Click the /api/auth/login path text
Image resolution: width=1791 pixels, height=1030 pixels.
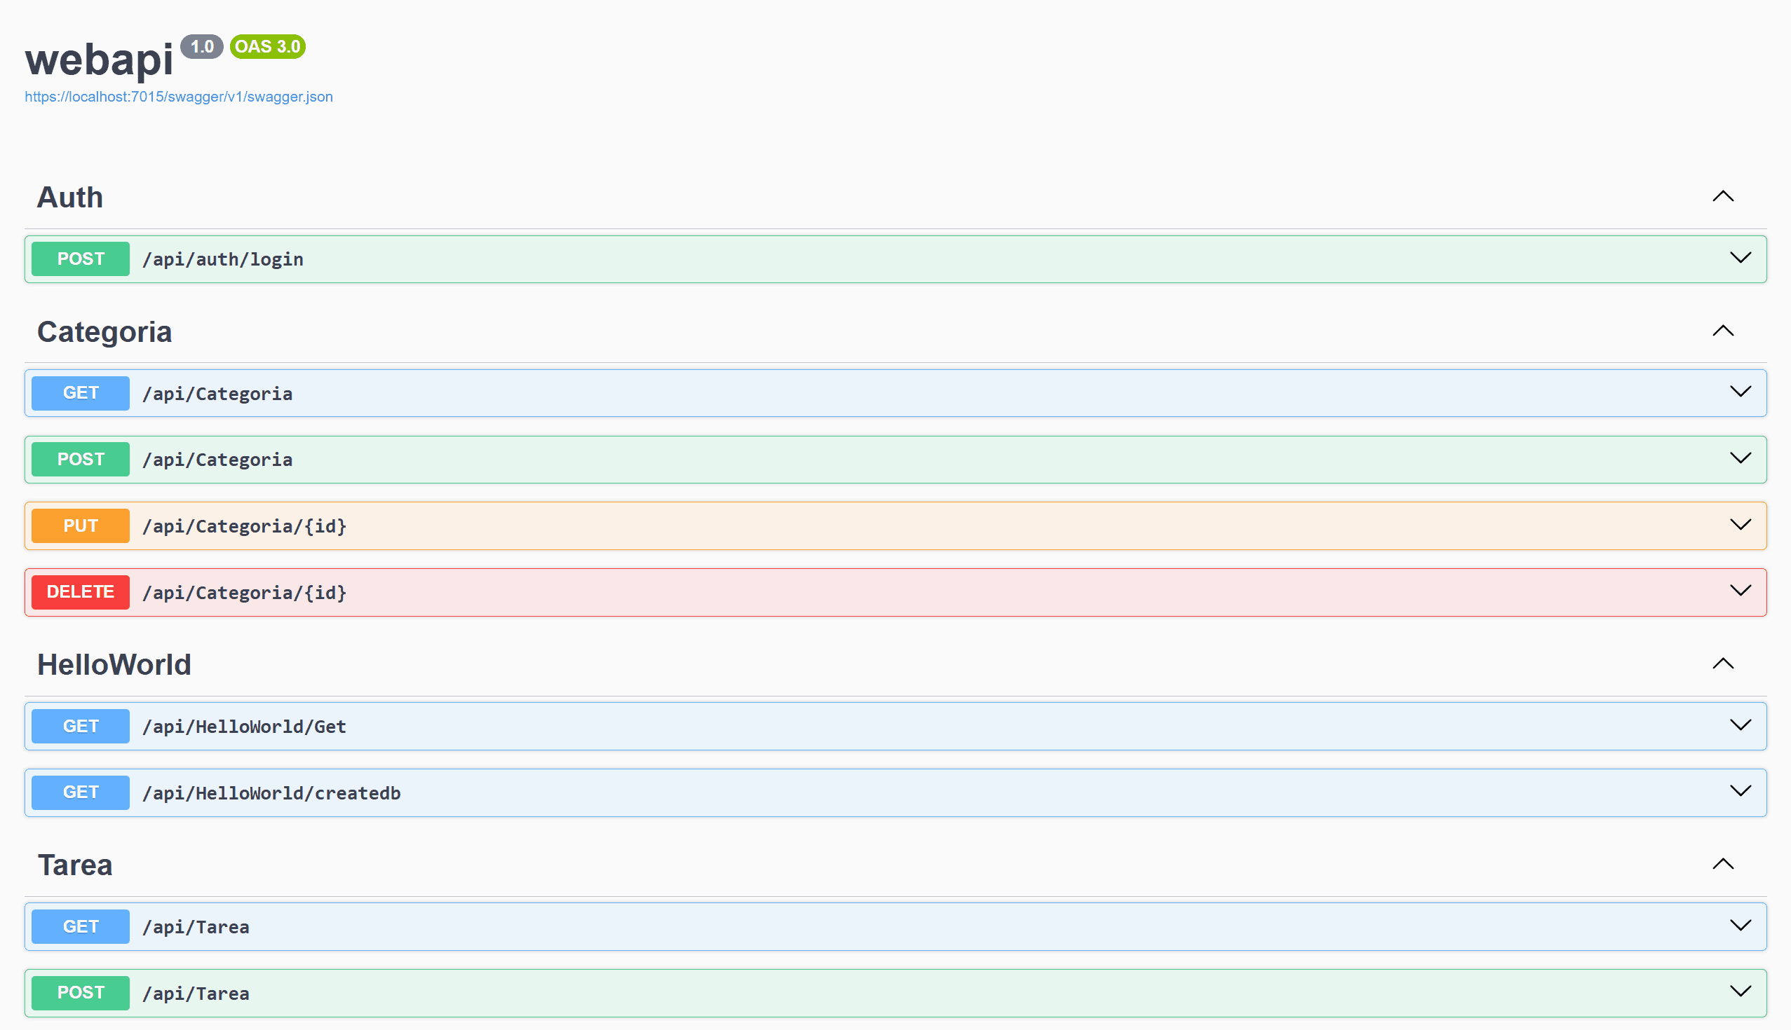coord(223,260)
